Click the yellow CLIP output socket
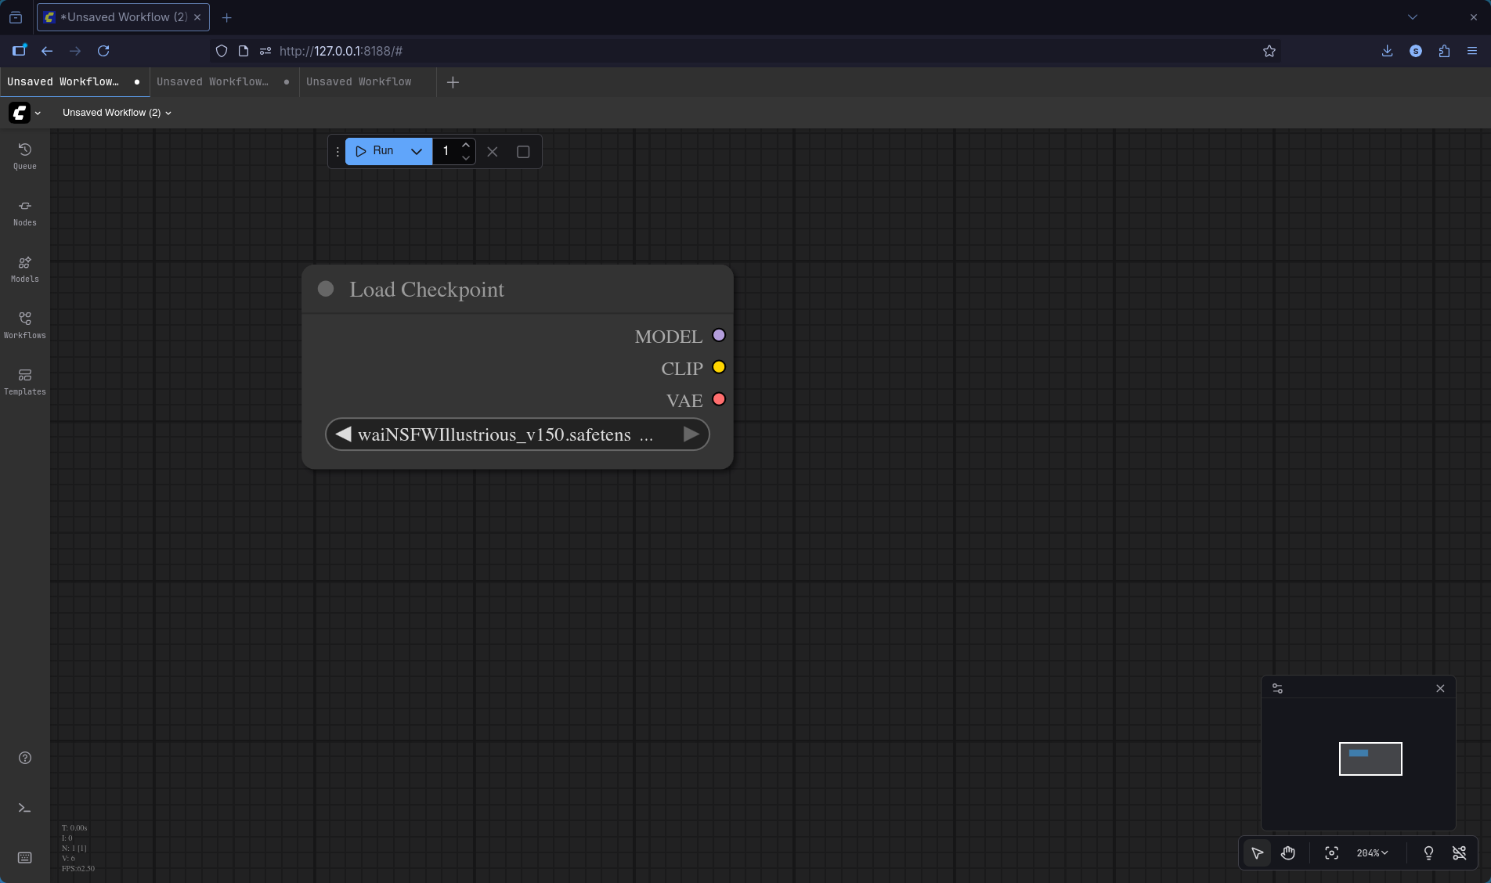The image size is (1491, 883). pyautogui.click(x=719, y=367)
